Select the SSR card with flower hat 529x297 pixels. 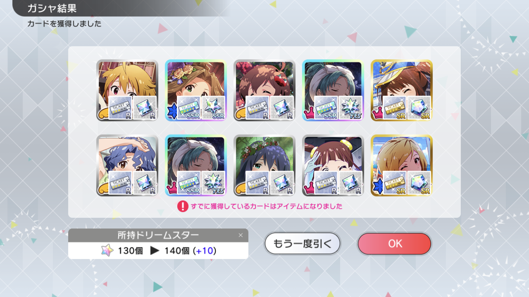coord(196,90)
